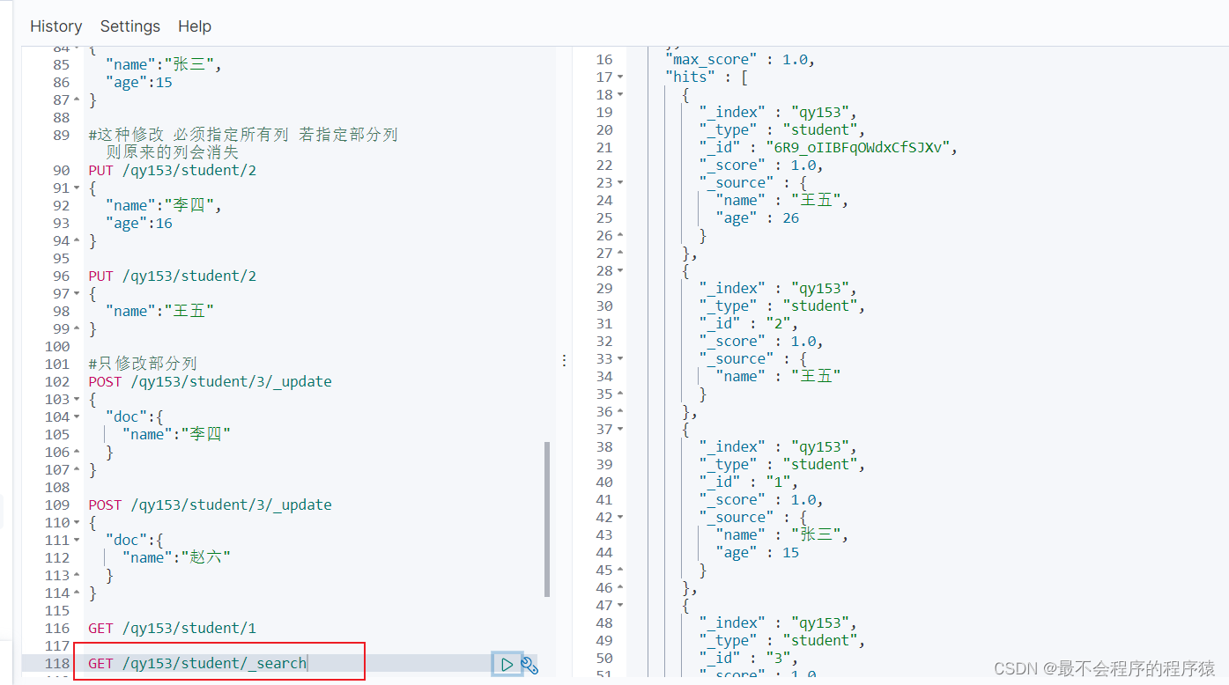
Task: Click "name":"王五" on editor line 98
Action: pos(159,311)
